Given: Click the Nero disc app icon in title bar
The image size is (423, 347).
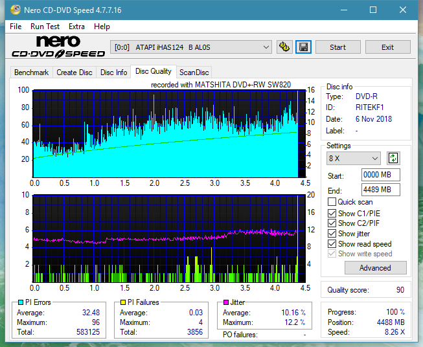Looking at the screenshot, I should click(15, 10).
